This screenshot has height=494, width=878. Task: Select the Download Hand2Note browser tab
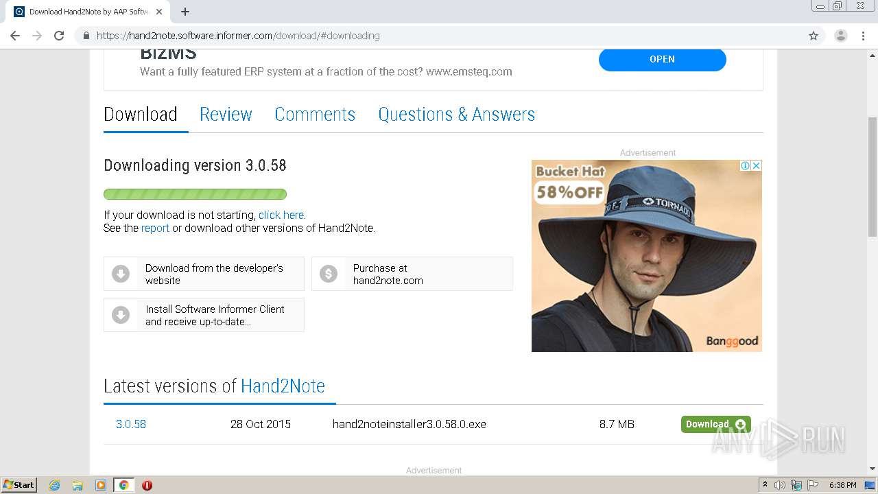[89, 12]
